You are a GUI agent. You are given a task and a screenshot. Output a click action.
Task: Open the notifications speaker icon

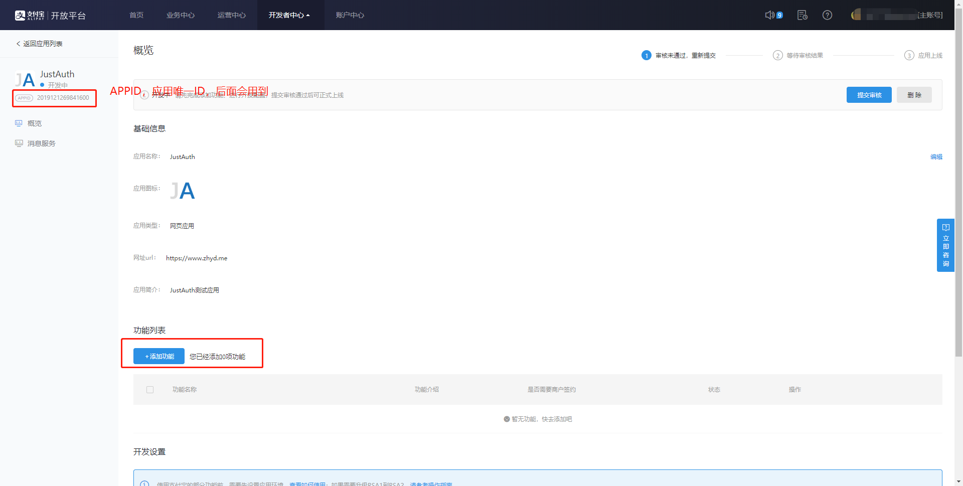coord(770,15)
